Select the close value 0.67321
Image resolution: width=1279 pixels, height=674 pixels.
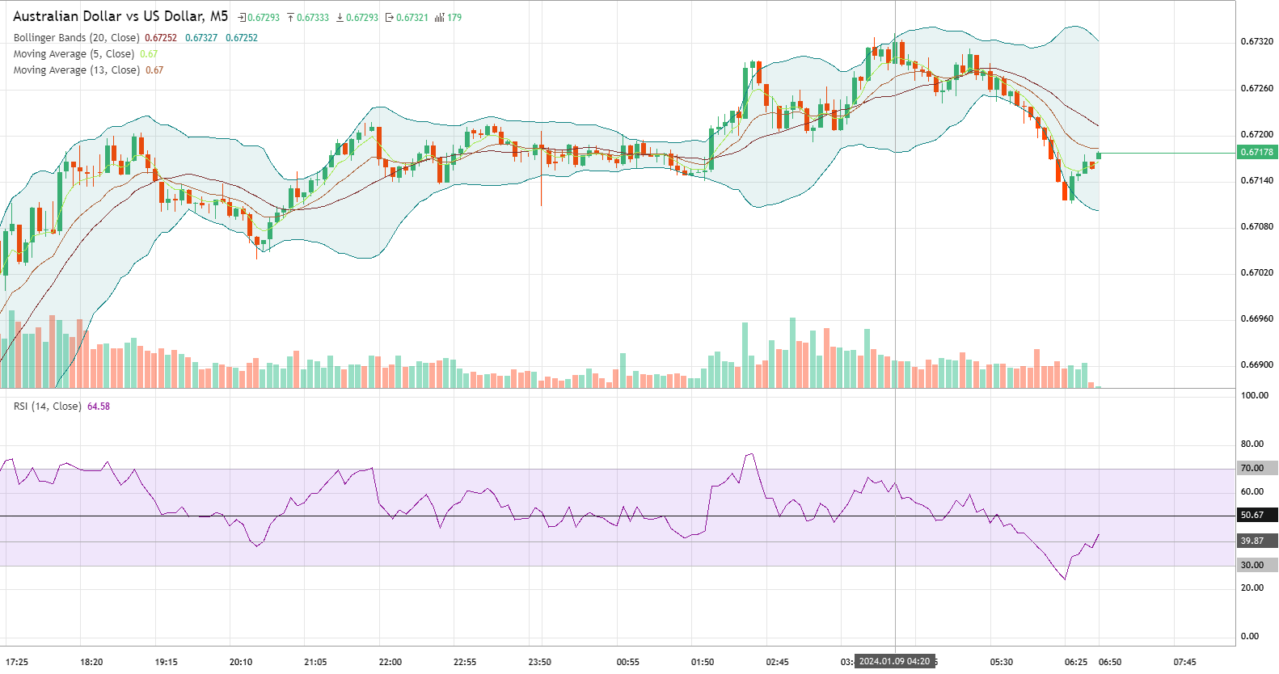[x=412, y=18]
